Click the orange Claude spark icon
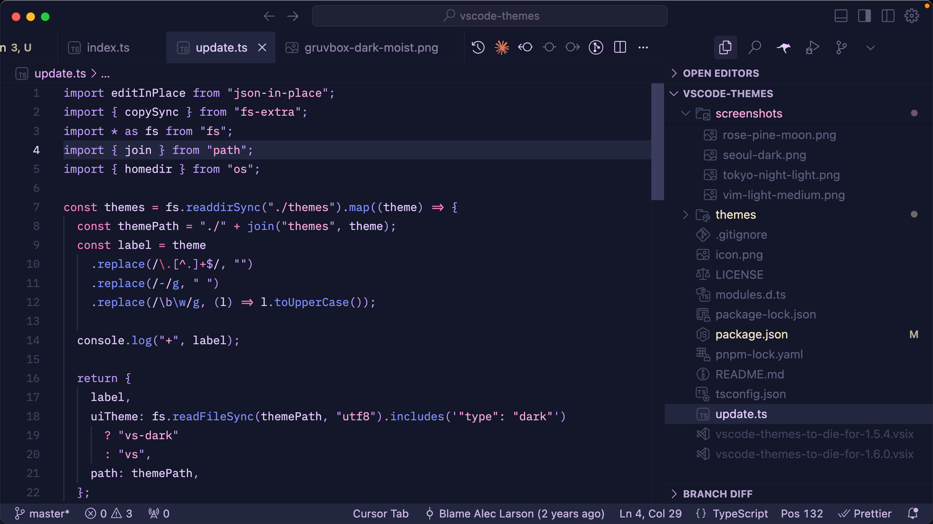Screen dimensions: 933x524 501,48
